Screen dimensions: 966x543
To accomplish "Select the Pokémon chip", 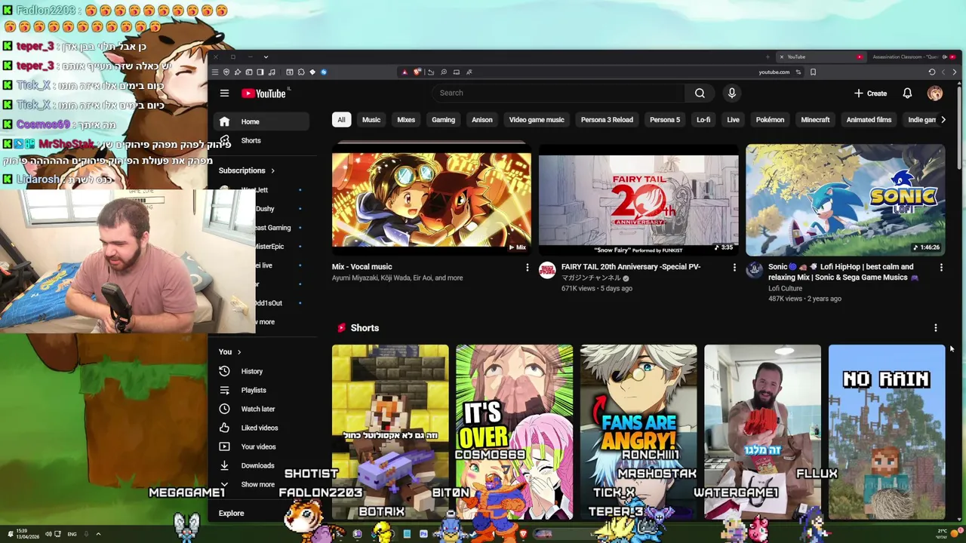I will coord(770,120).
